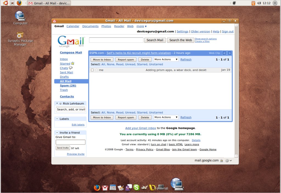Open the documents notepad icon in dock

pos(121,188)
